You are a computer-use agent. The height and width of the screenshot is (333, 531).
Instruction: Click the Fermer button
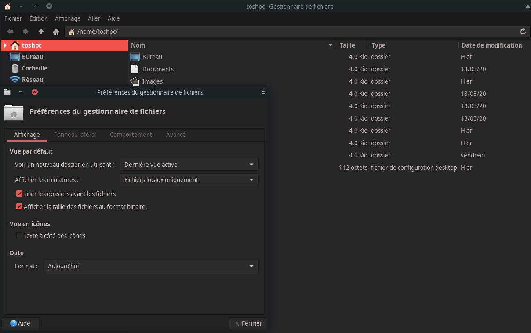tap(248, 323)
